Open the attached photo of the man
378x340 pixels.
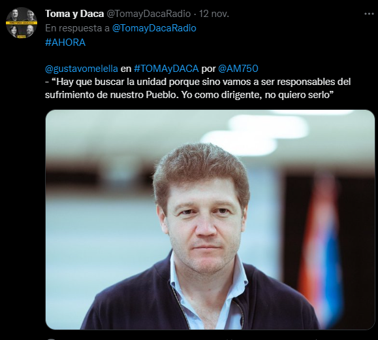click(210, 220)
